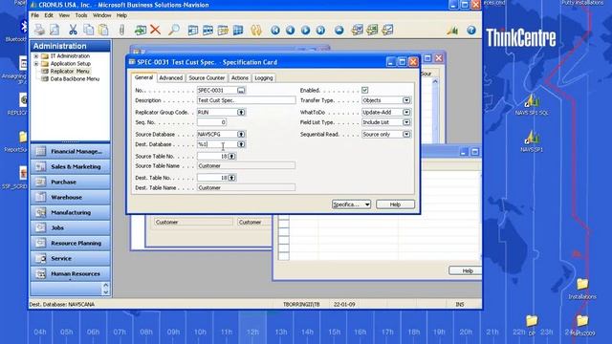Image resolution: width=612 pixels, height=344 pixels.
Task: Go to the next record
Action: [305, 30]
